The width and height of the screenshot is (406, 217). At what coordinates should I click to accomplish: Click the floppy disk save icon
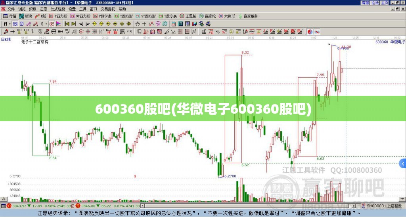(194, 24)
